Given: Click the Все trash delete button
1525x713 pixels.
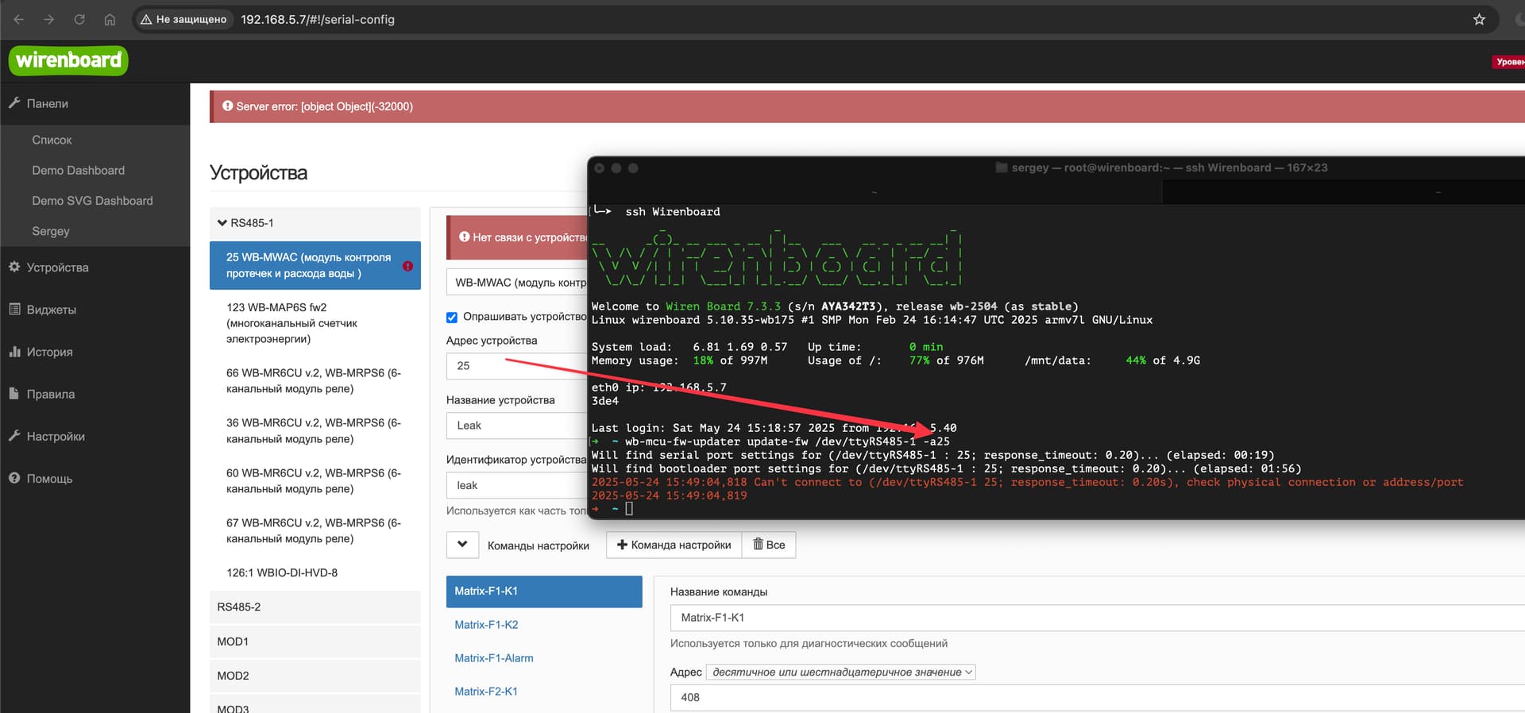Looking at the screenshot, I should tap(769, 545).
